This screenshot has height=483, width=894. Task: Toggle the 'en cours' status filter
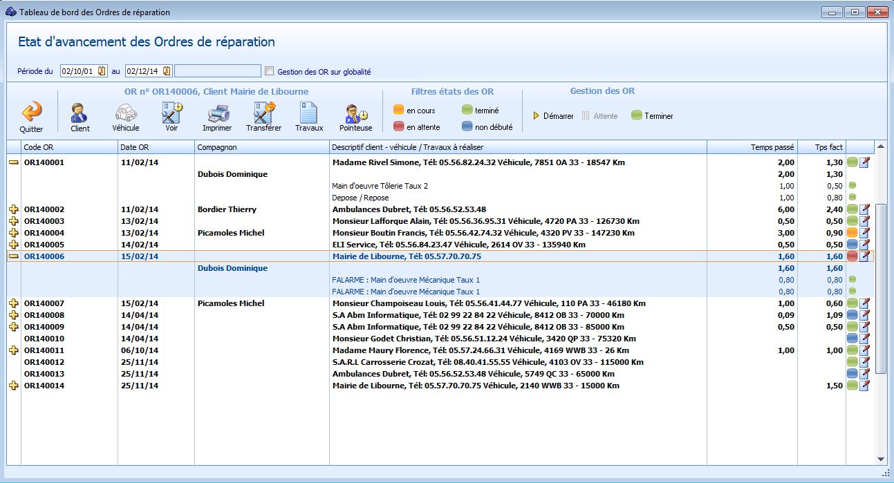pos(414,111)
